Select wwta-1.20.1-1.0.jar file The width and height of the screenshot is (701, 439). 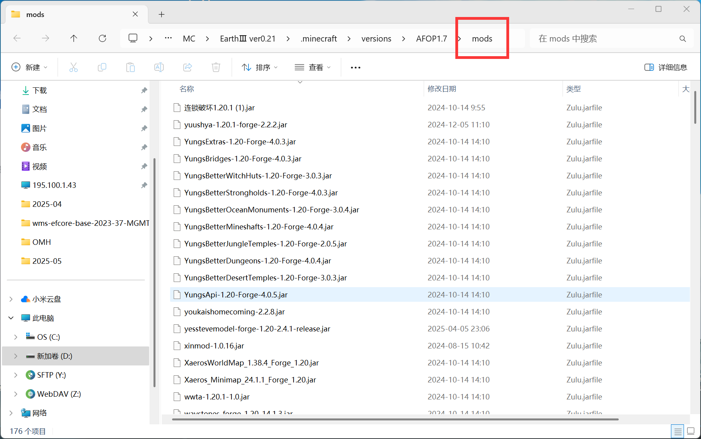pyautogui.click(x=217, y=397)
